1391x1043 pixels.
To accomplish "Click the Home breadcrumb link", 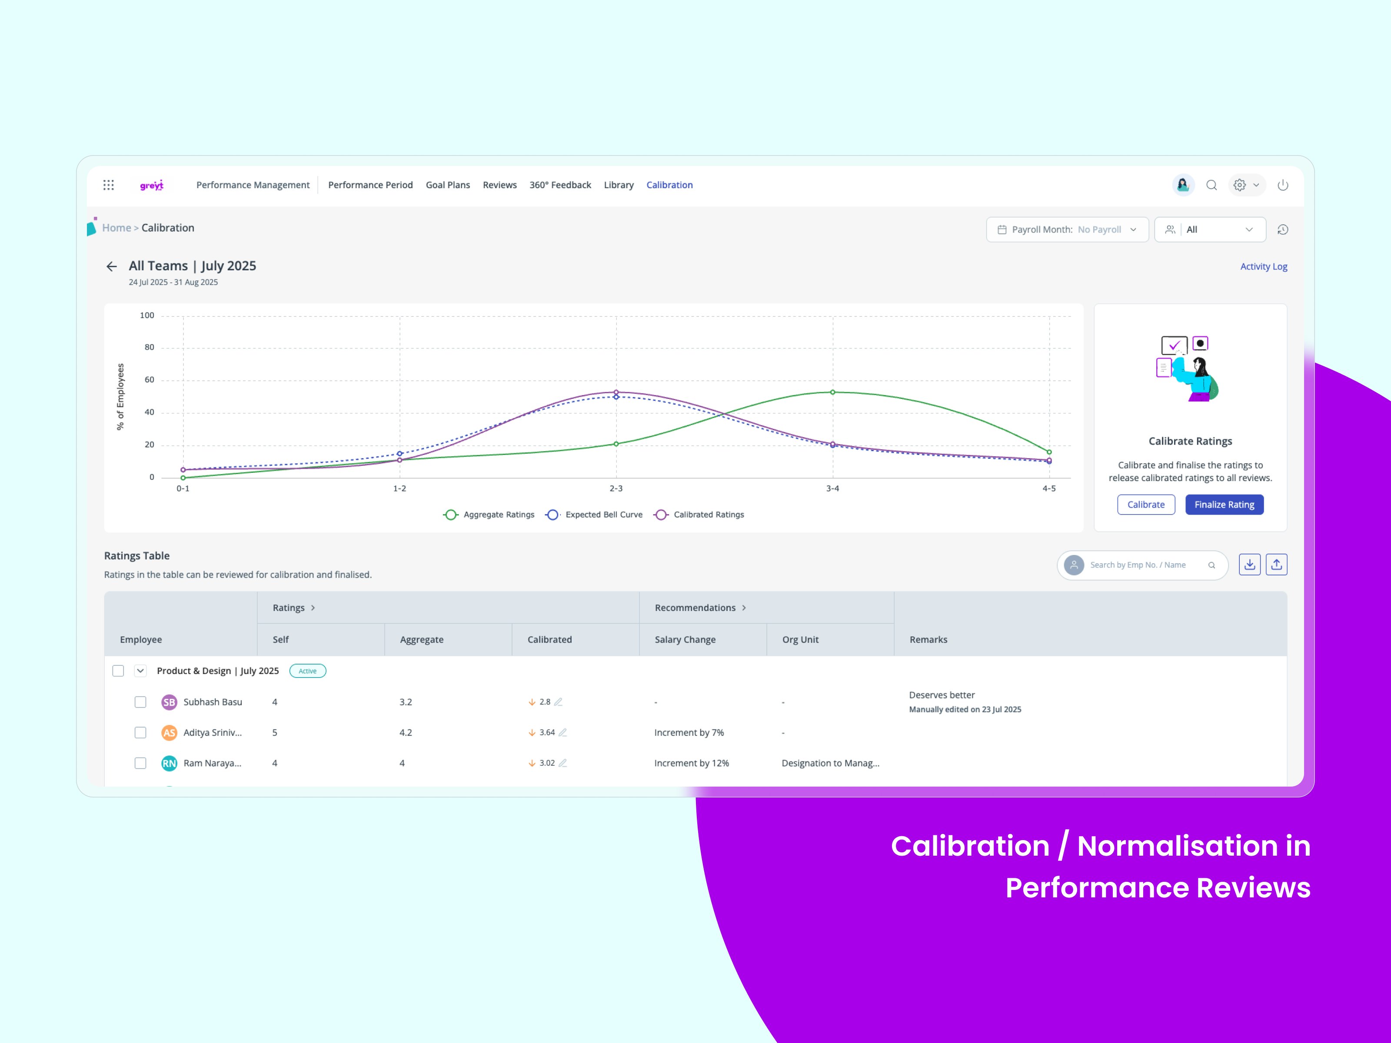I will point(116,228).
